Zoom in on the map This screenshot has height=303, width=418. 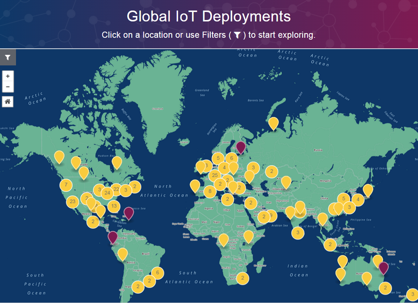click(7, 77)
